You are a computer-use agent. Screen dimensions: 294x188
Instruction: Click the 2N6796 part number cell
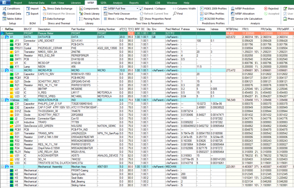point(84,52)
